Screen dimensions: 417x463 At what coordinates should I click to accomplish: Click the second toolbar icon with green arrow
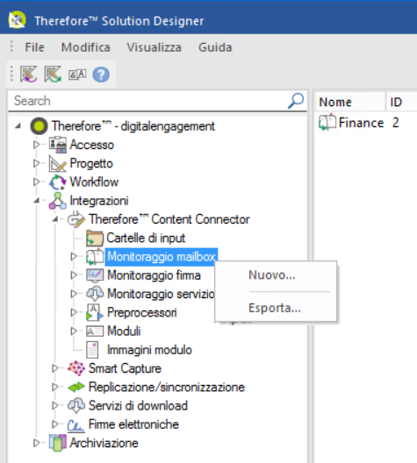[53, 74]
